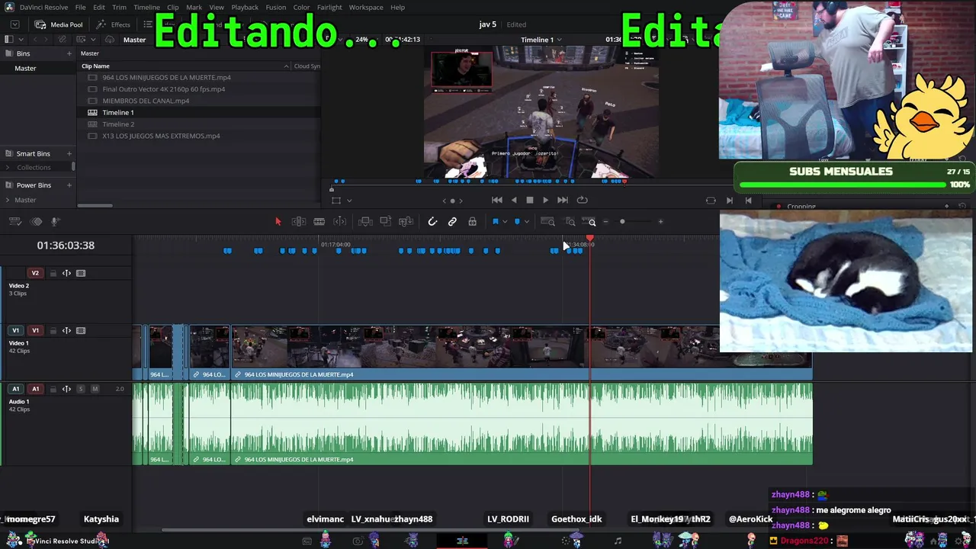Disable the Video 2 track filmstrip icon
The height and width of the screenshot is (549, 976).
tap(81, 273)
